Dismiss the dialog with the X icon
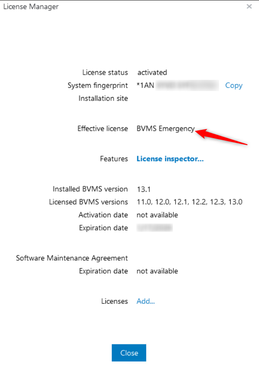The height and width of the screenshot is (378, 259). point(248,6)
